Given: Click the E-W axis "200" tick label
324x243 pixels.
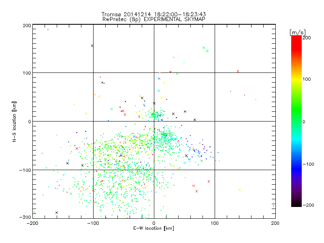Looking at the screenshot, I should pyautogui.click(x=275, y=223).
